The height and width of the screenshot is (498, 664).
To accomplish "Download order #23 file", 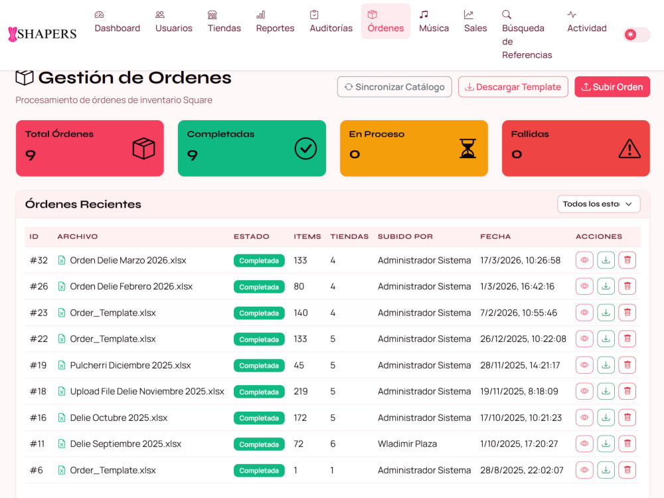I will [606, 313].
